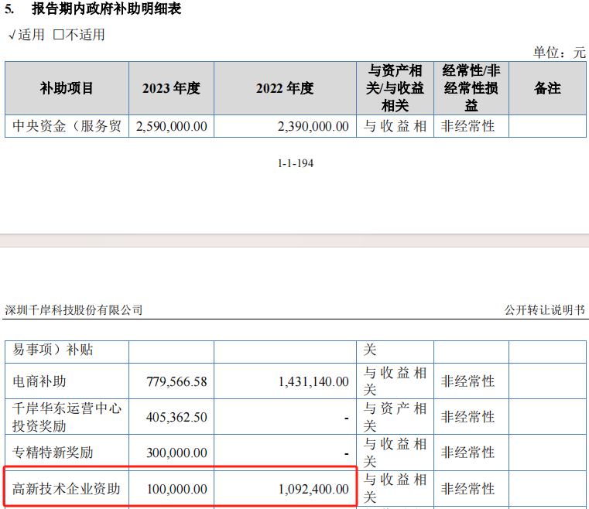Select value 2,590,000.00
Image resolution: width=589 pixels, height=509 pixels.
pos(171,127)
